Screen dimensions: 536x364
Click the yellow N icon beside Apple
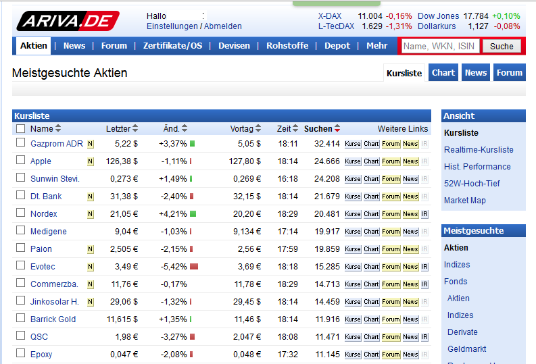click(x=91, y=161)
